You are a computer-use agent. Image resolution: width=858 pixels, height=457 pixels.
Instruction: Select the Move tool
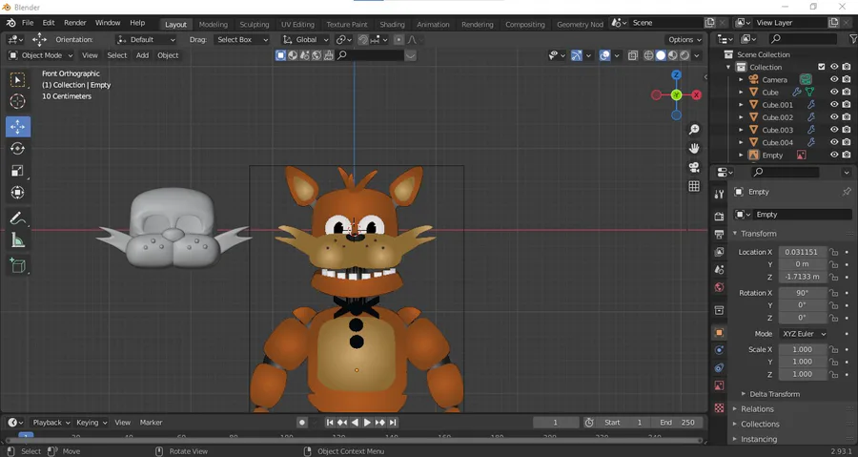[x=18, y=127]
